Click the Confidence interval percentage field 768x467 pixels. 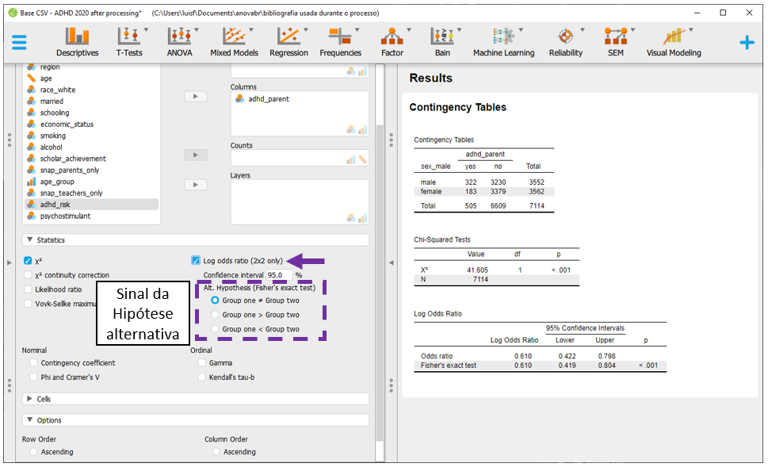(279, 275)
